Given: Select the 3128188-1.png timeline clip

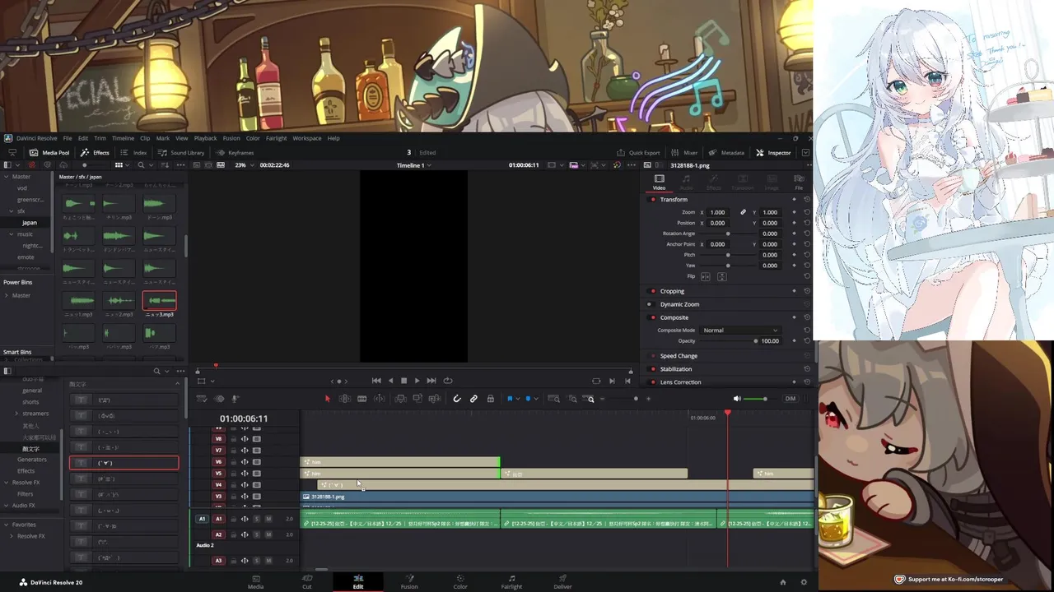Looking at the screenshot, I should [x=557, y=497].
